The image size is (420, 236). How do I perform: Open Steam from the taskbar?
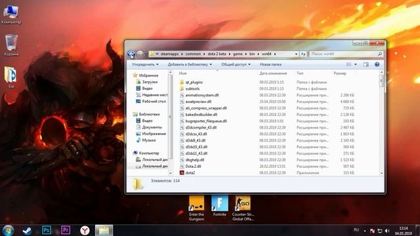(28, 230)
